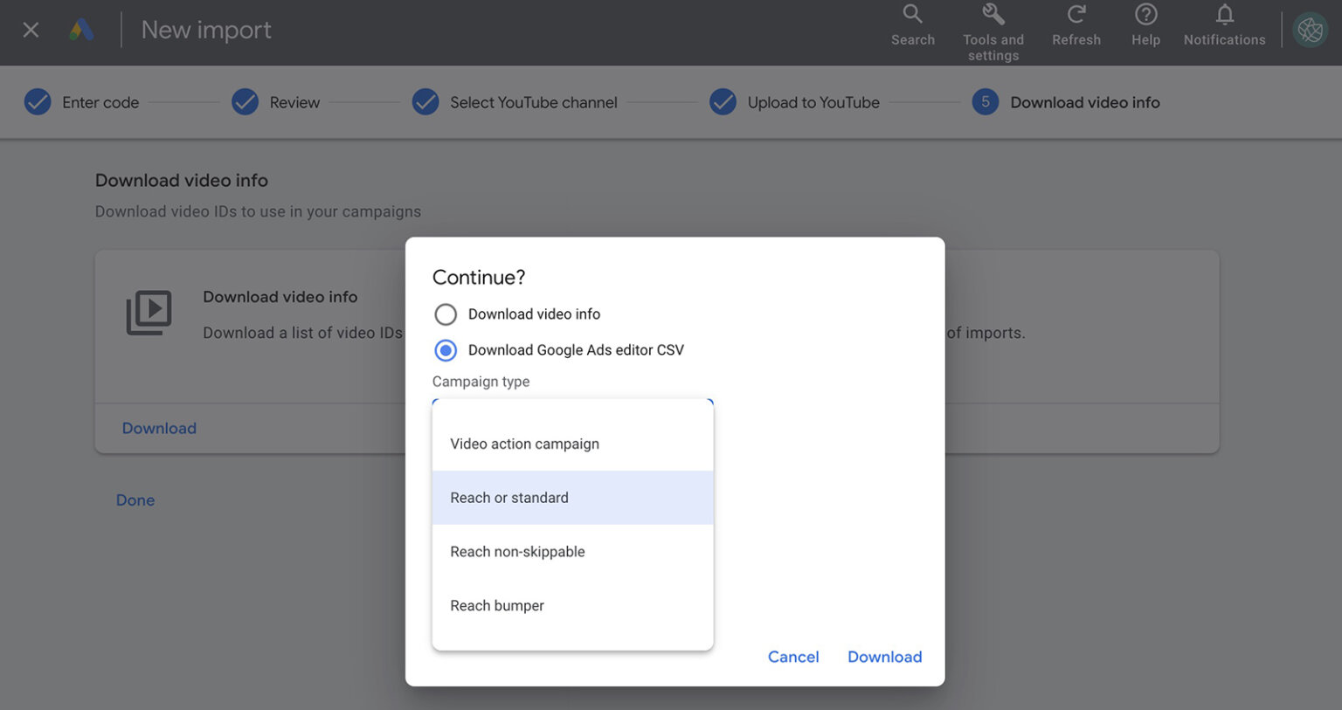Choose Reach or standard option
Image resolution: width=1342 pixels, height=710 pixels.
(x=573, y=498)
